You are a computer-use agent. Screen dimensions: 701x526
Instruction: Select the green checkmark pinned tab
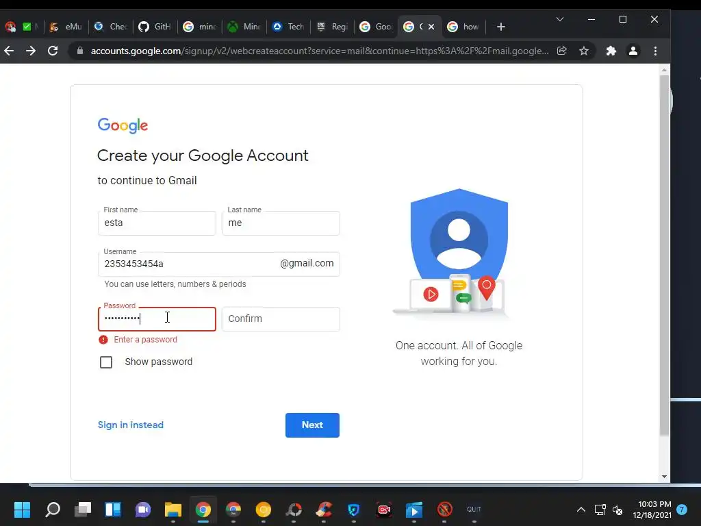pyautogui.click(x=27, y=27)
